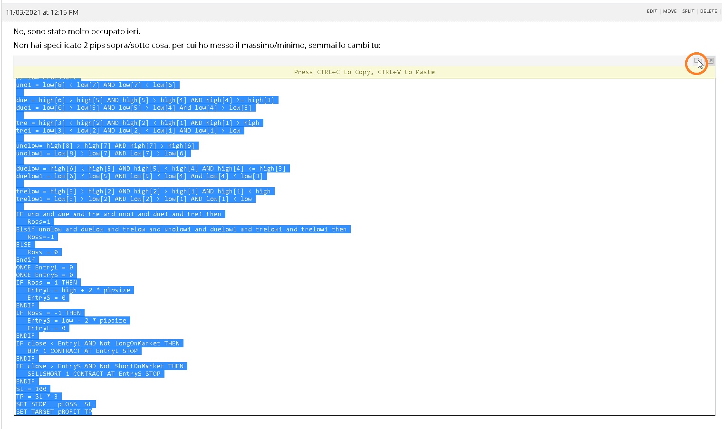The image size is (722, 429).
Task: Choose SPLIT in the post actions
Action: (x=688, y=11)
